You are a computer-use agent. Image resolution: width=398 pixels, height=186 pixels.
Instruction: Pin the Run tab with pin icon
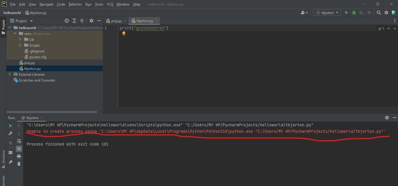coord(11,162)
